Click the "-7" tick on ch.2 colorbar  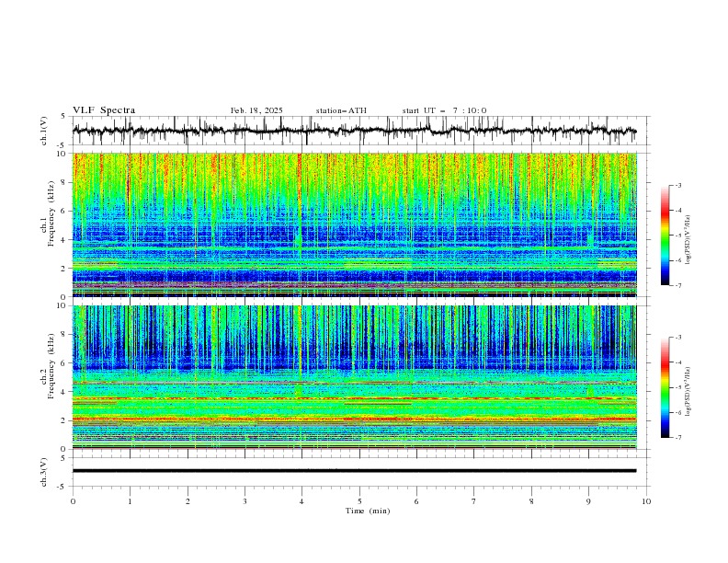click(677, 437)
